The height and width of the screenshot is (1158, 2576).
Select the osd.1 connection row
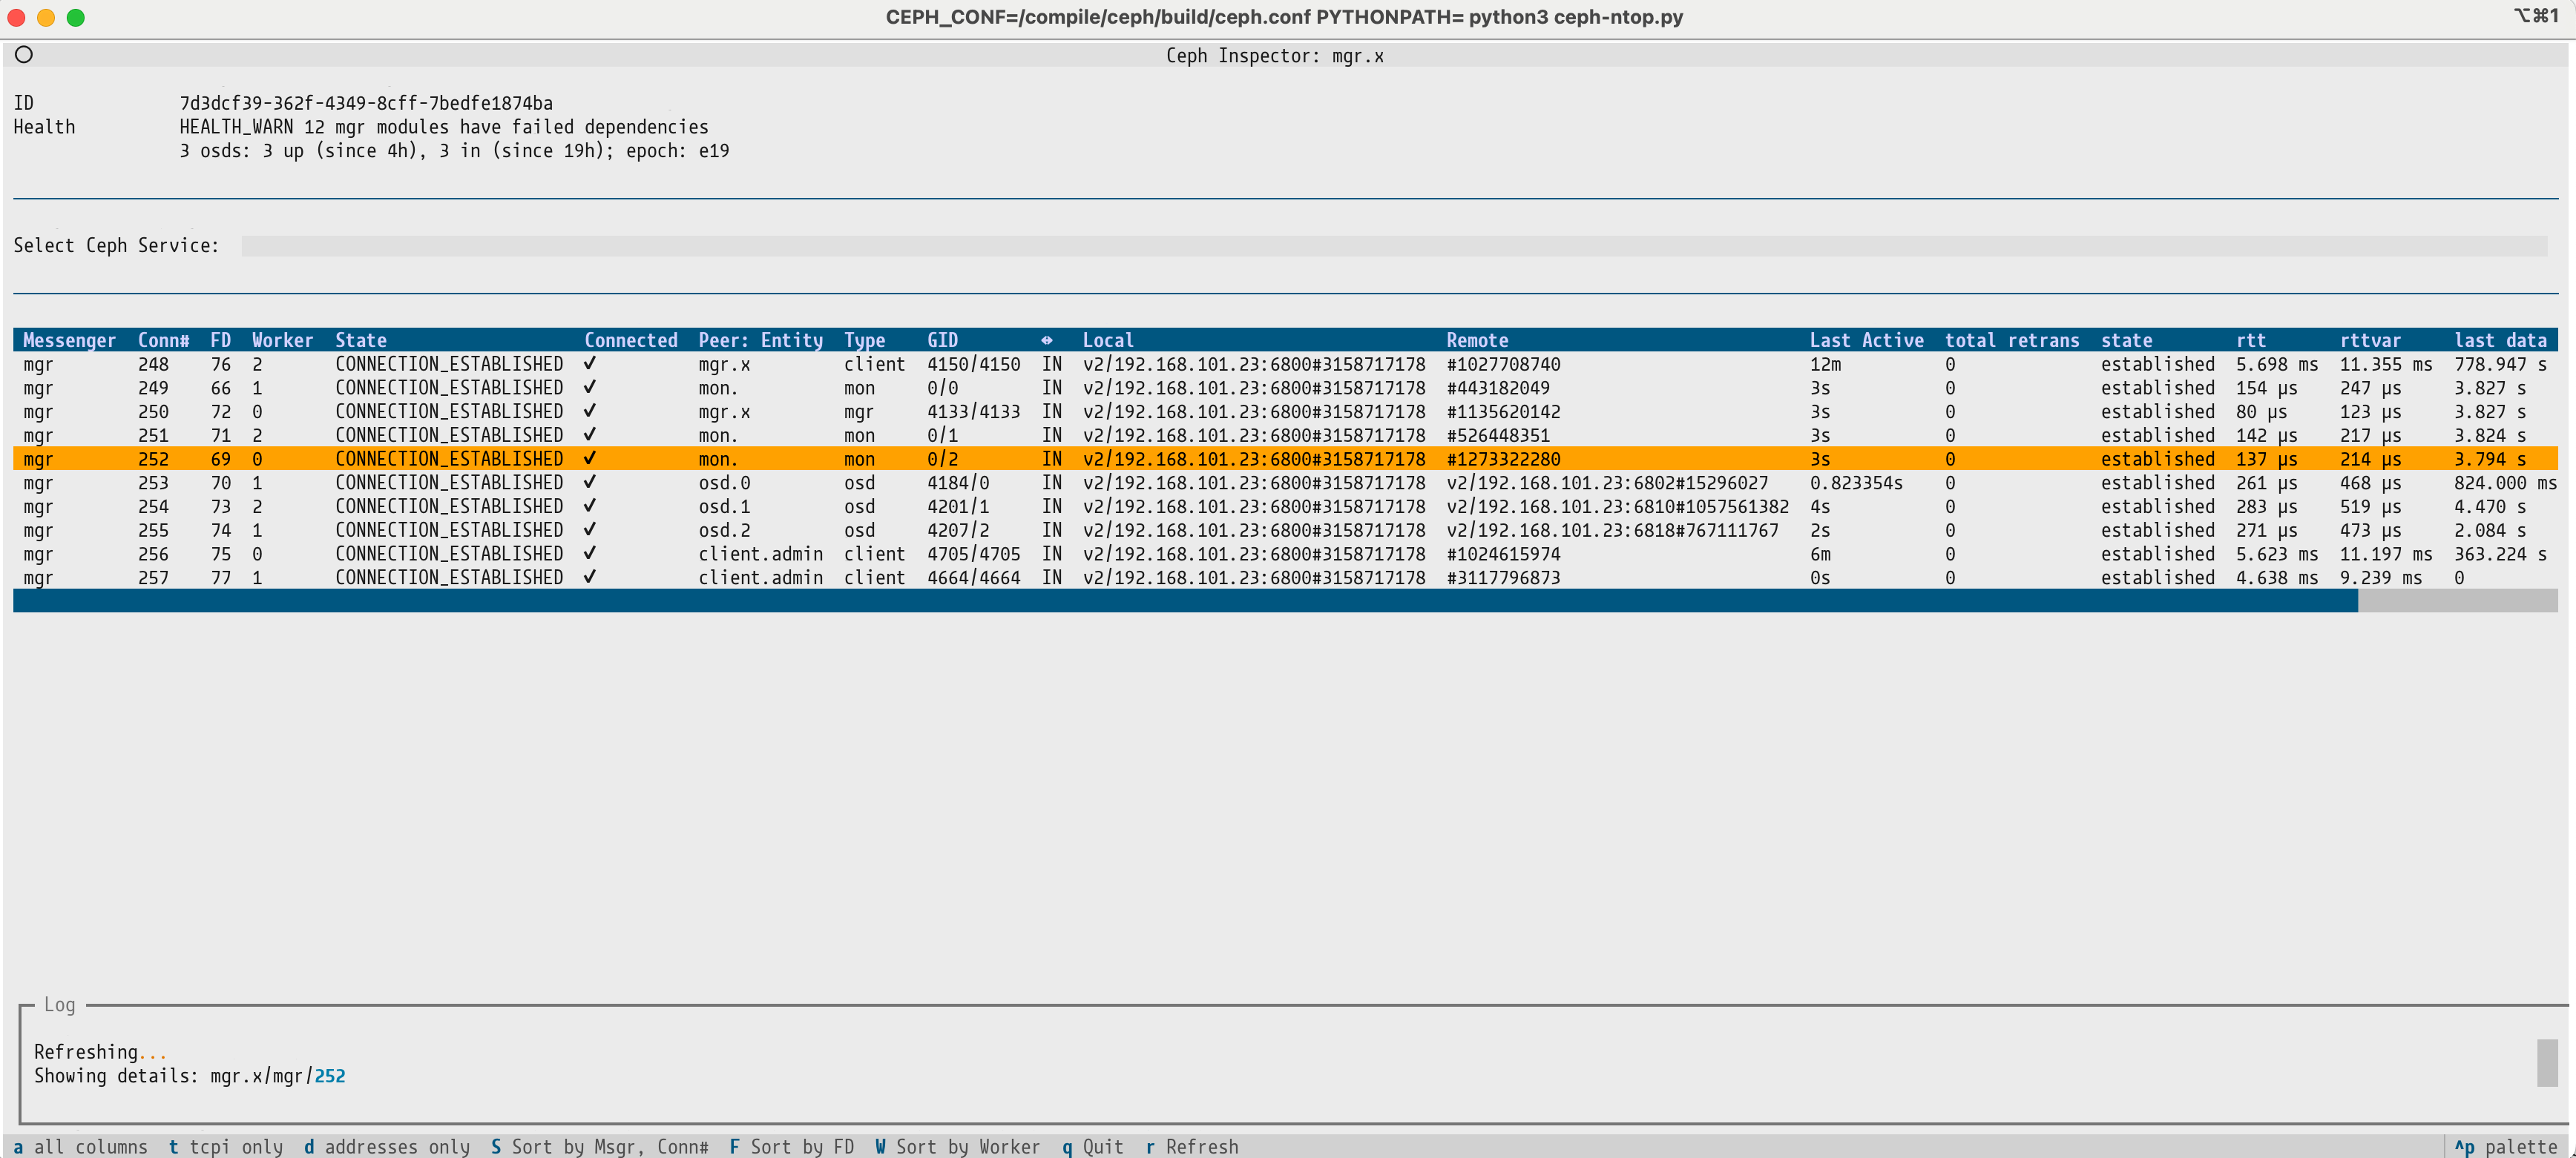coord(1285,506)
